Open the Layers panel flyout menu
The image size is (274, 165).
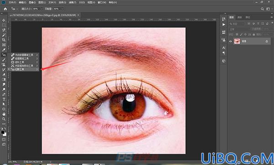tap(272, 17)
